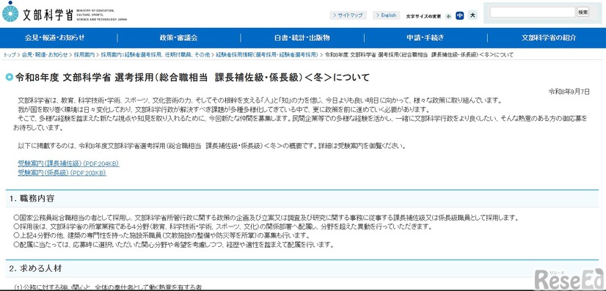Open the 経験者採用情報(選考採用・経験者選考採用) breadcrumb

[267, 55]
